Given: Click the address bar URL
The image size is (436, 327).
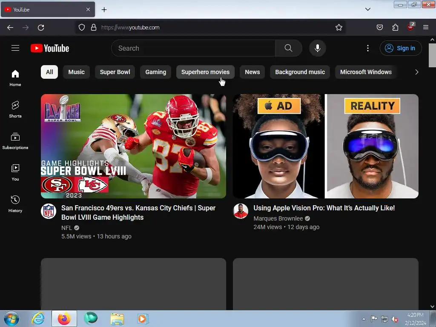Looking at the screenshot, I should tap(130, 28).
